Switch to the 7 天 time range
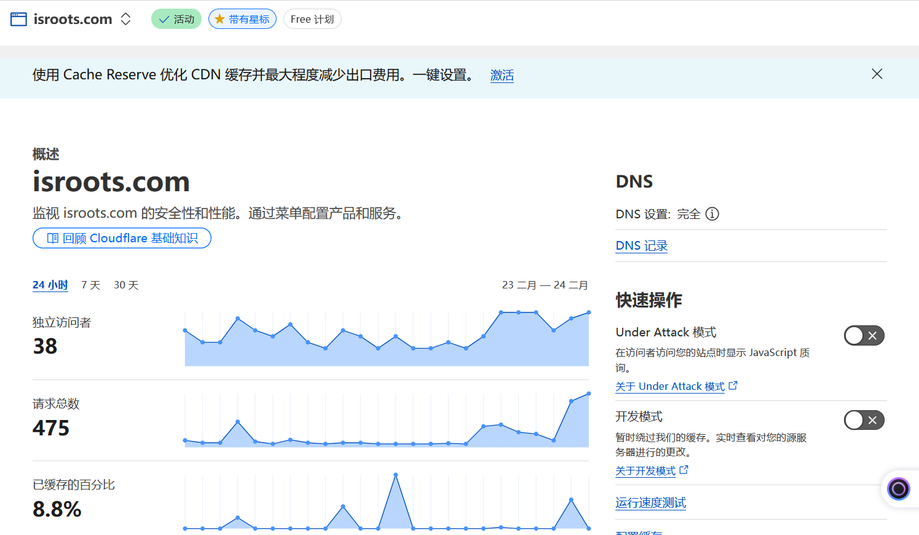 click(x=91, y=285)
